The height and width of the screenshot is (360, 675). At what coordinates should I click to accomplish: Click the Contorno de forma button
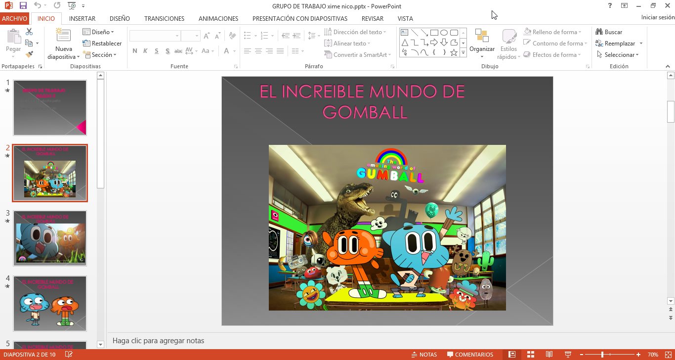555,43
